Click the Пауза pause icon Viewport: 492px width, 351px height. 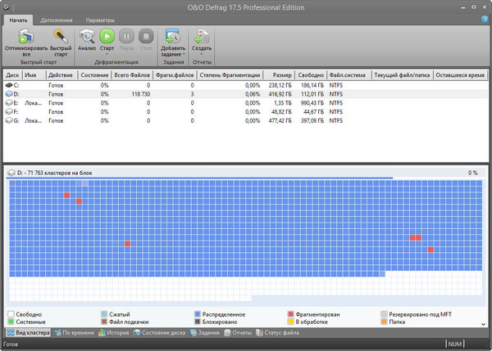pos(125,36)
